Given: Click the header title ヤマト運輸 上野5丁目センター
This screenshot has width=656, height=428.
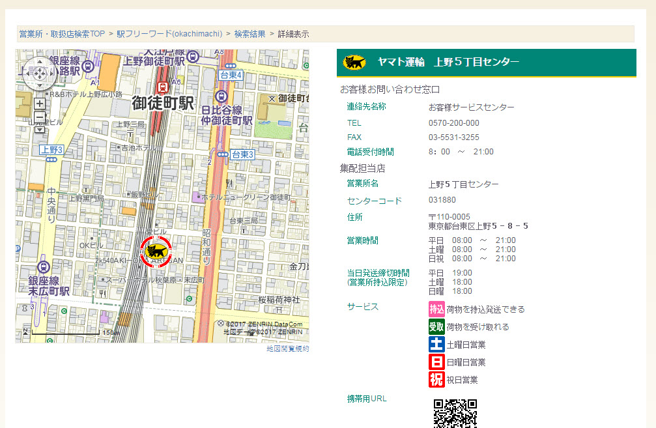Looking at the screenshot, I should [448, 62].
